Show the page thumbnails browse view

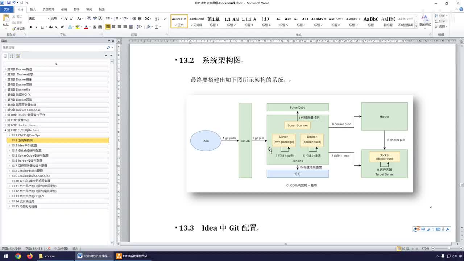(11, 56)
